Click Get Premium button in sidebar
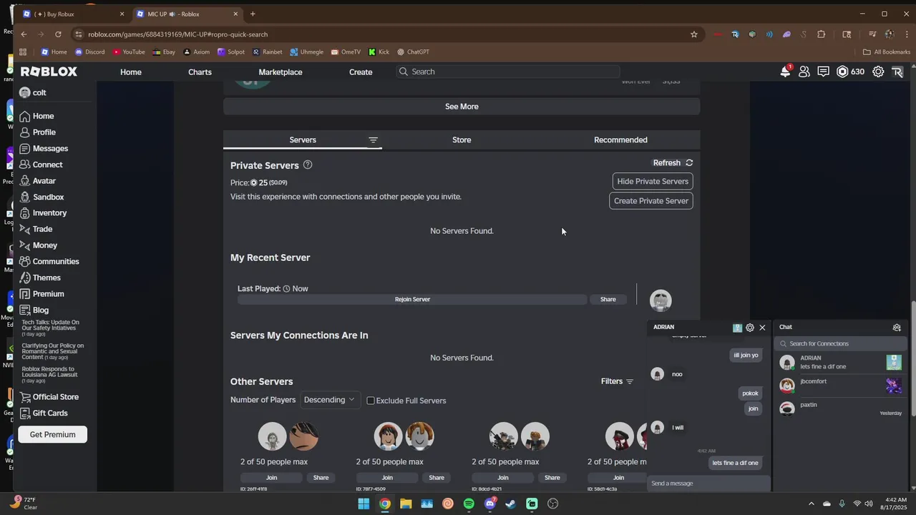The height and width of the screenshot is (515, 916). (x=52, y=435)
